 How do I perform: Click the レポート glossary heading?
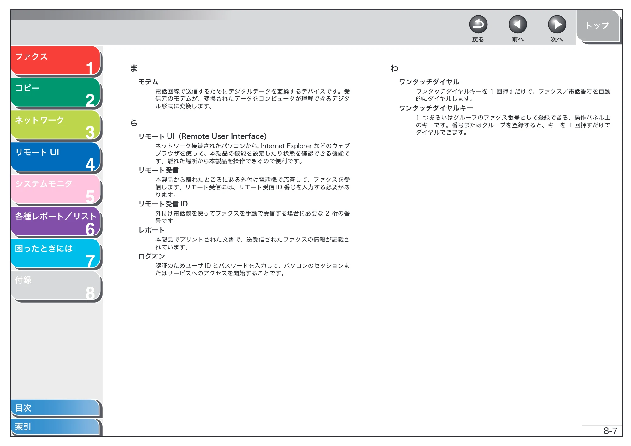coord(152,230)
